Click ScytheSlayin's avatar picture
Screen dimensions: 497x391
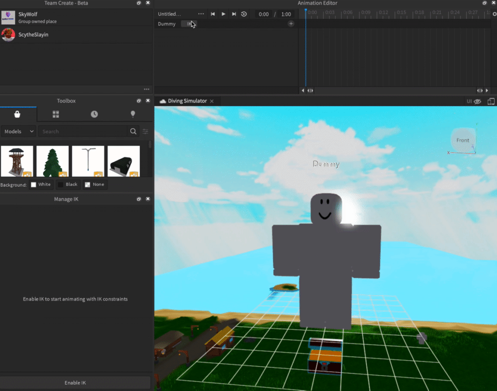tap(8, 35)
